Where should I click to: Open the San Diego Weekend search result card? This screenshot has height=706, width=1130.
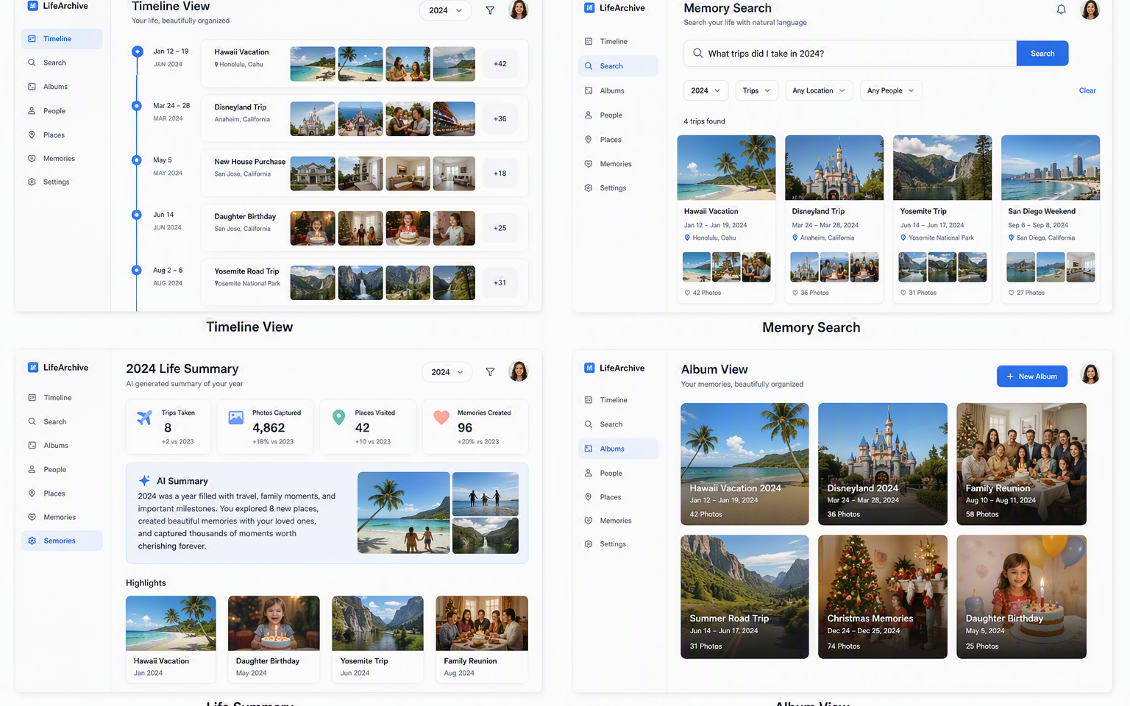(x=1051, y=218)
